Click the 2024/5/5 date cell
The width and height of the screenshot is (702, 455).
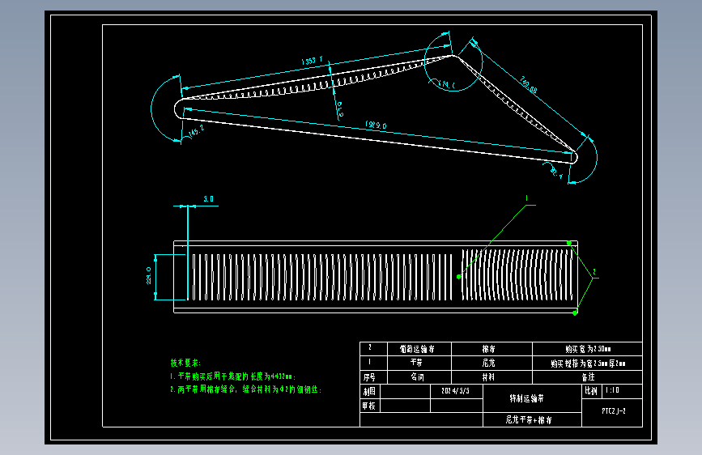(456, 391)
